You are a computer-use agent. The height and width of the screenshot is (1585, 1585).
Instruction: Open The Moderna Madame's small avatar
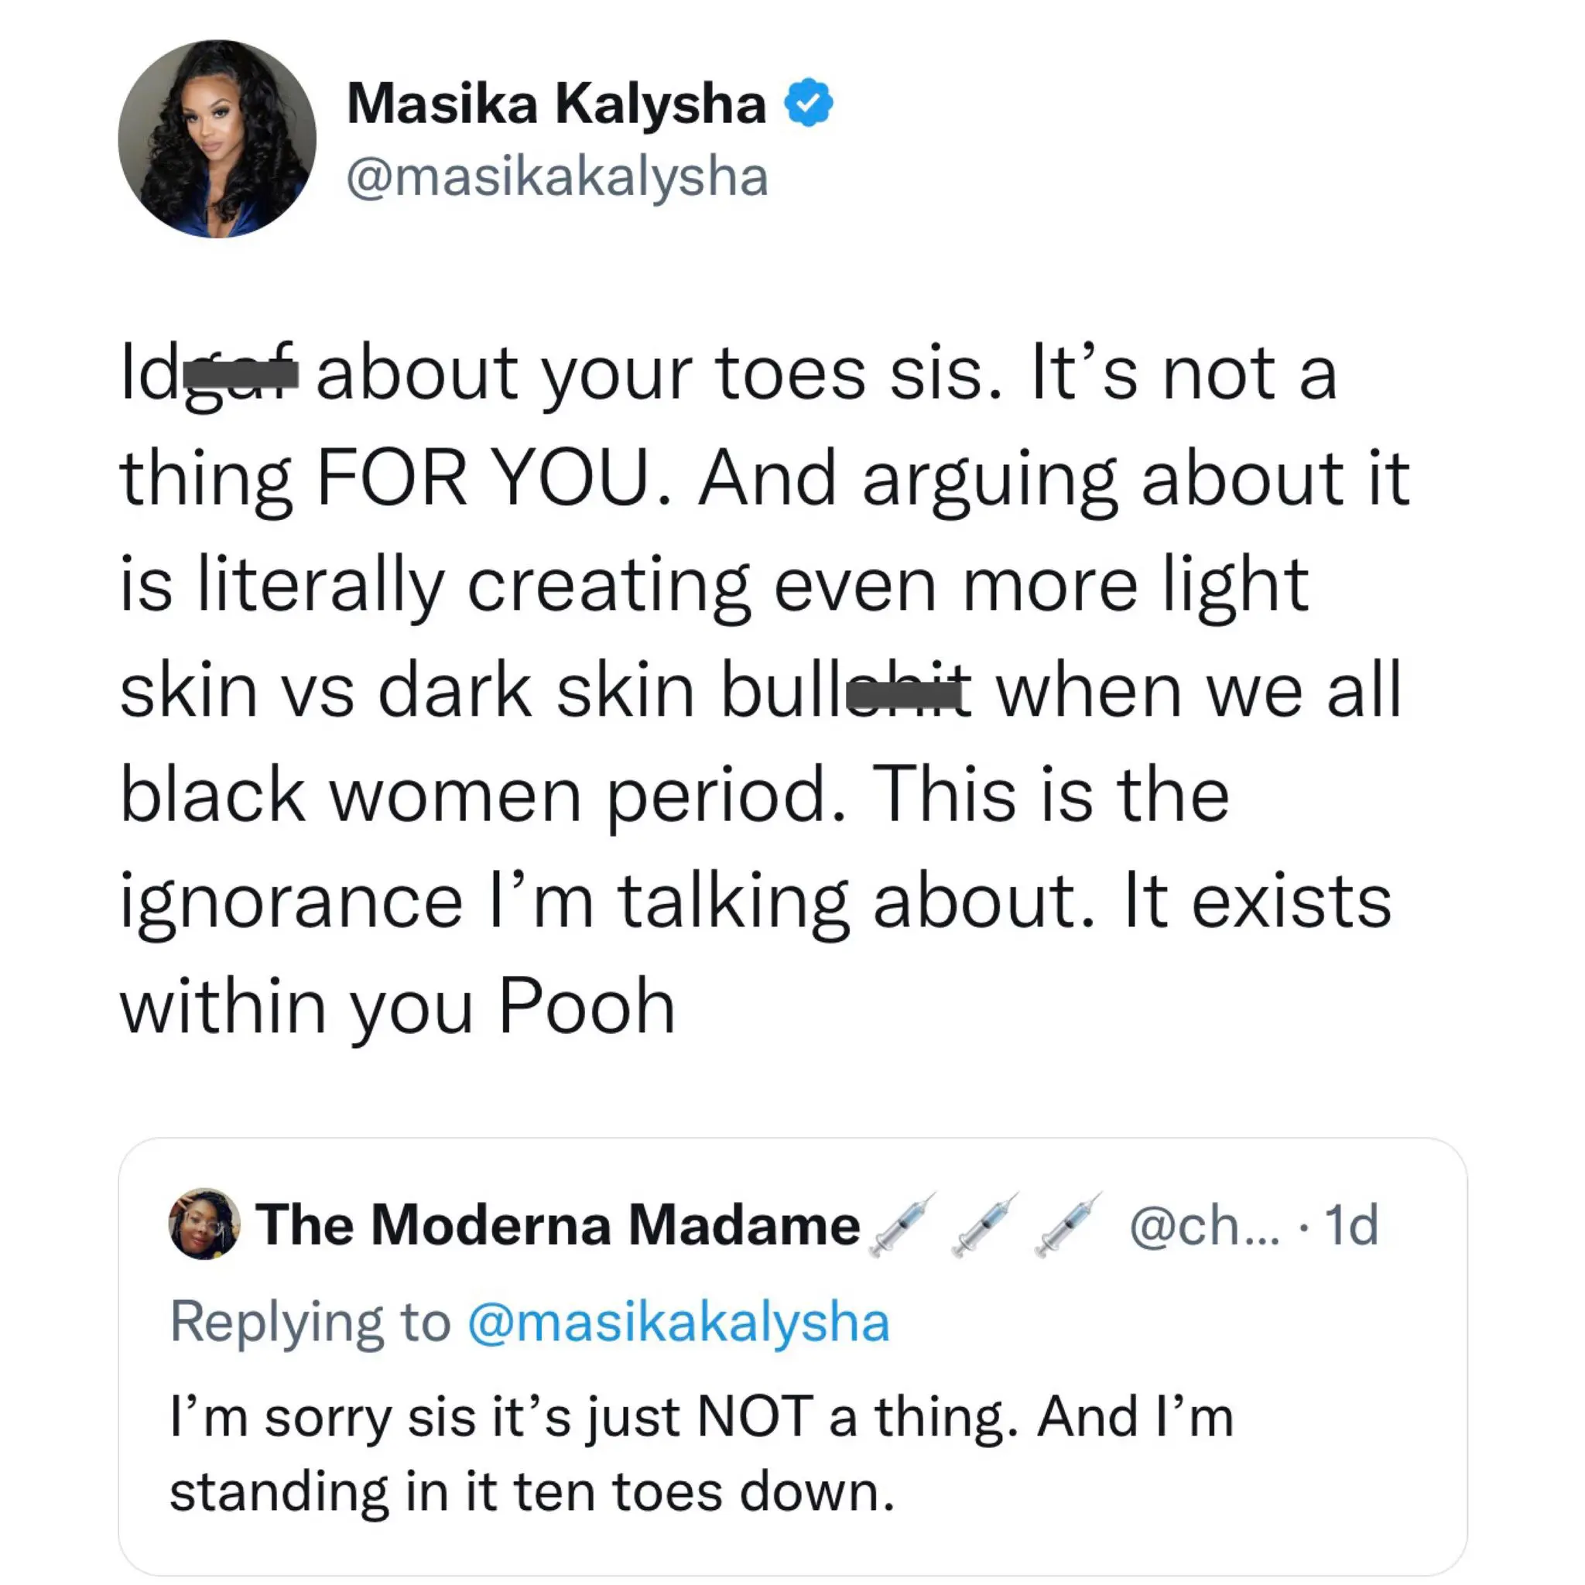pyautogui.click(x=204, y=1225)
